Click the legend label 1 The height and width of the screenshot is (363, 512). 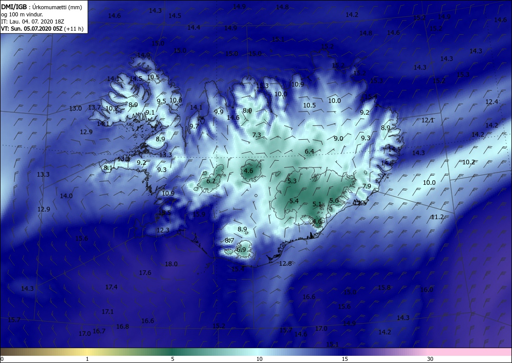click(x=87, y=359)
